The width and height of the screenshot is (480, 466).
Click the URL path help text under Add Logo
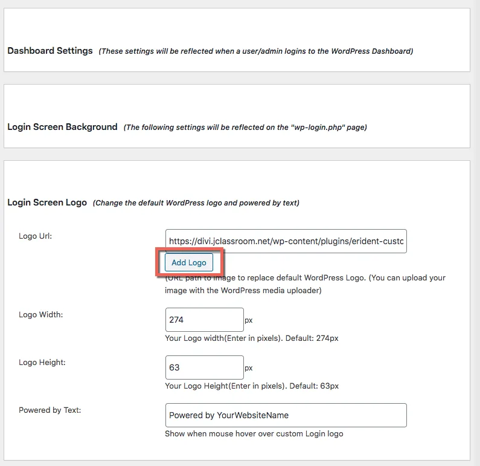[305, 284]
